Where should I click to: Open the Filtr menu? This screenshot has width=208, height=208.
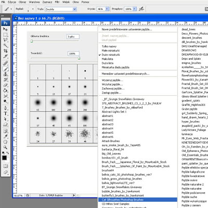[x=57, y=2]
